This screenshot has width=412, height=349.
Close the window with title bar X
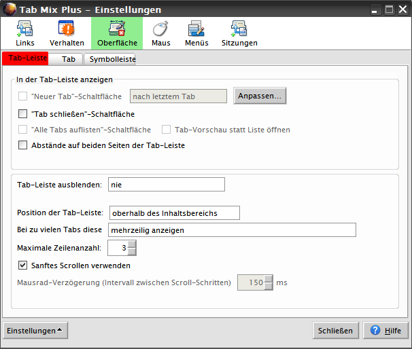pos(402,10)
